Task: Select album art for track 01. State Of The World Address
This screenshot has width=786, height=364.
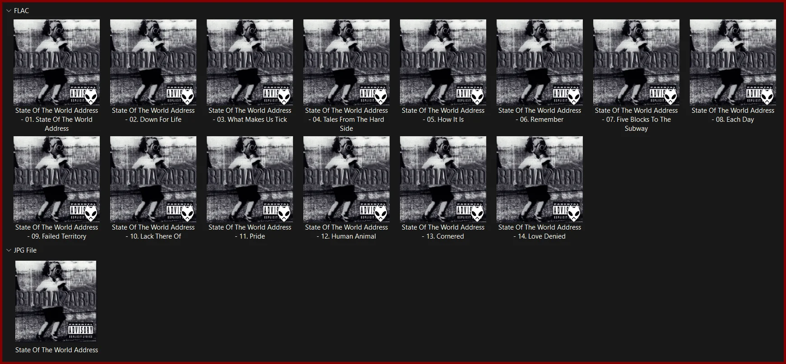Action: coord(56,62)
